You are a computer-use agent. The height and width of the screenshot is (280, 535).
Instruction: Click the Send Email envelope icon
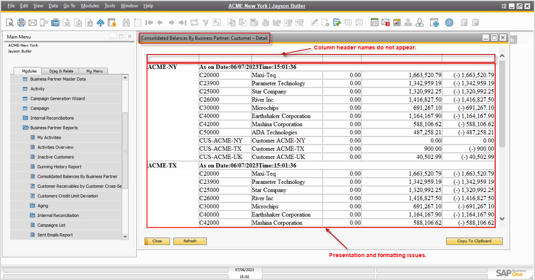(x=32, y=22)
